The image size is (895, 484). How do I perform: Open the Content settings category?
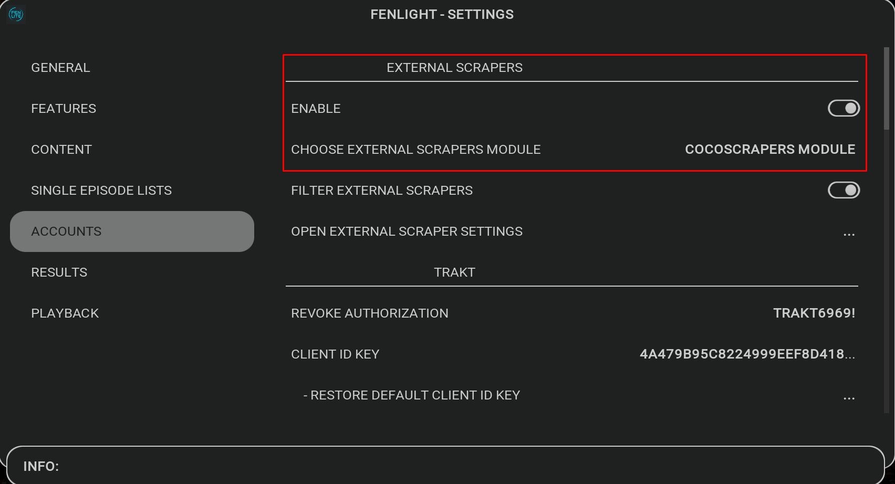pyautogui.click(x=61, y=150)
